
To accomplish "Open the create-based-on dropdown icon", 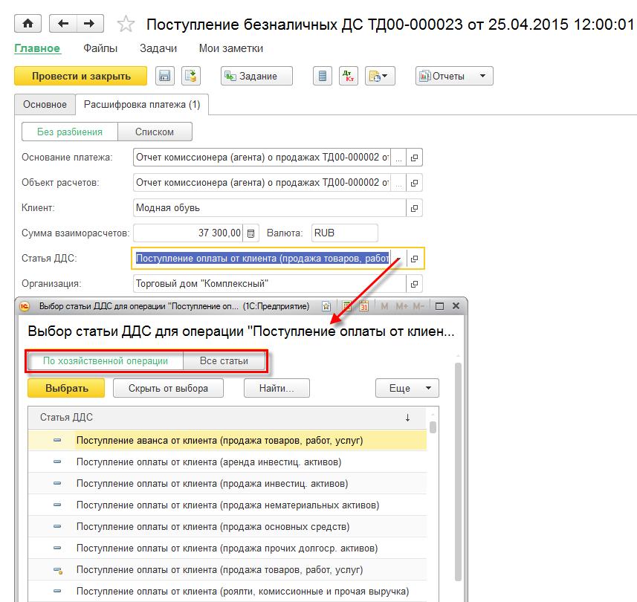I will [380, 76].
